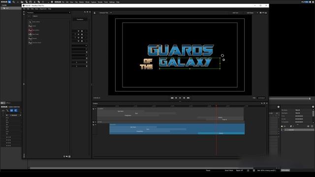Click the open folder icon in EDIUS toolbar

click(x=22, y=2)
